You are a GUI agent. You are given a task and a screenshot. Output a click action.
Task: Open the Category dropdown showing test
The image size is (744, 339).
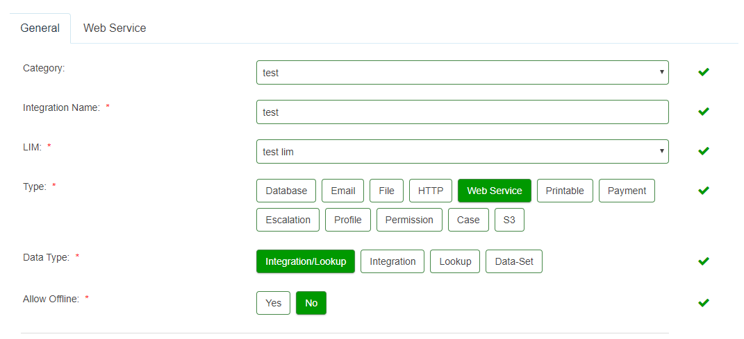[x=462, y=72]
